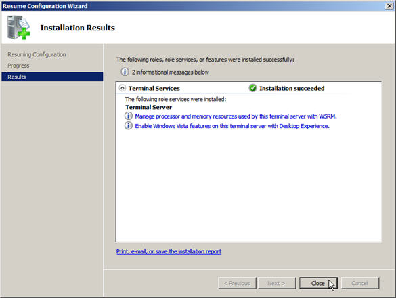Click the info icon next to Desktop Experience message

[x=129, y=125]
